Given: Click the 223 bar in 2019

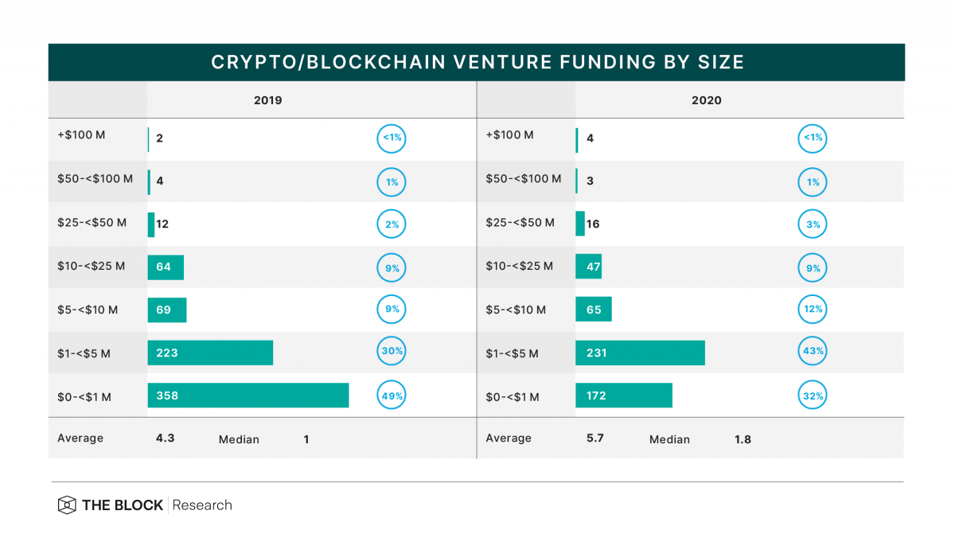Looking at the screenshot, I should pyautogui.click(x=210, y=353).
